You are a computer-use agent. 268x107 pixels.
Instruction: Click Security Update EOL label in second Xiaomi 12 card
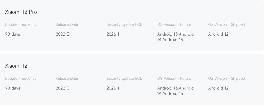pyautogui.click(x=124, y=79)
